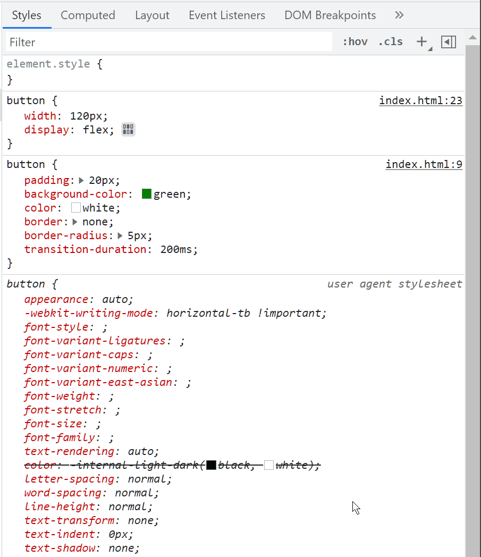The height and width of the screenshot is (557, 481).
Task: Switch to the Computed tab
Action: (x=88, y=15)
